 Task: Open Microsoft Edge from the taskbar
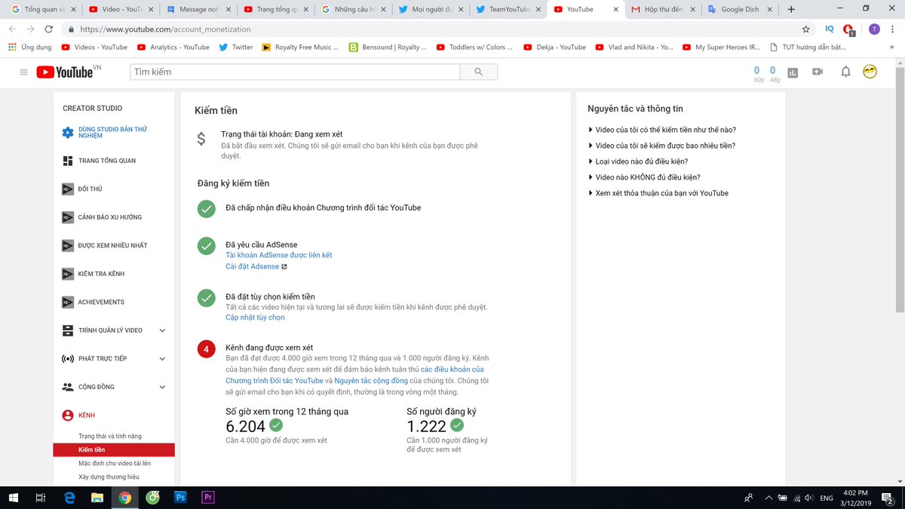point(69,498)
